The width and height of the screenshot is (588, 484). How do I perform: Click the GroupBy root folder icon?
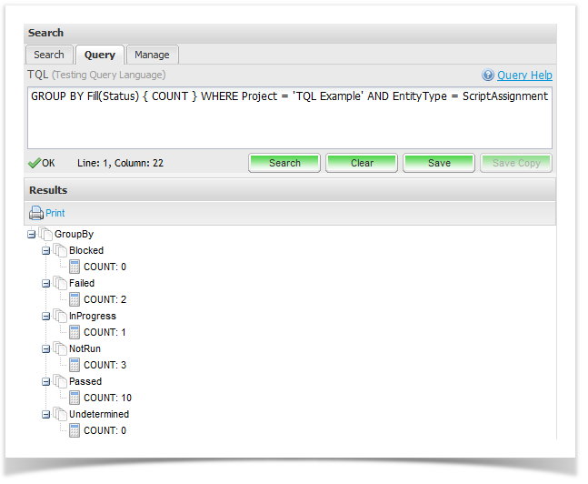pyautogui.click(x=46, y=234)
